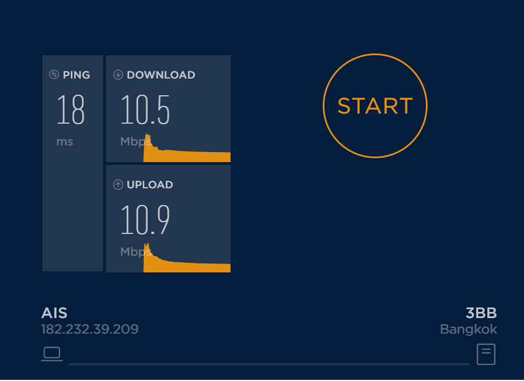
Task: Click the 3BB server name
Action: (x=481, y=313)
